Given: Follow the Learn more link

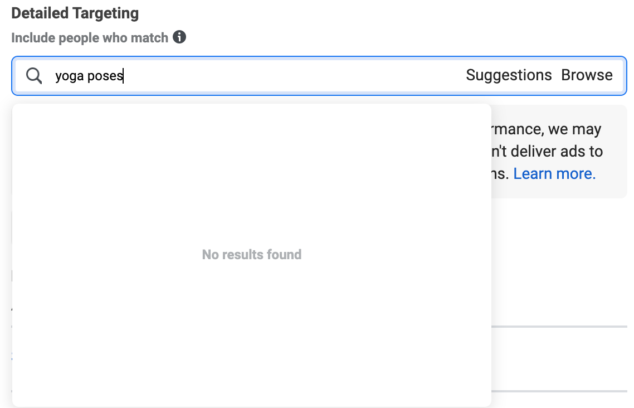Looking at the screenshot, I should tap(554, 173).
